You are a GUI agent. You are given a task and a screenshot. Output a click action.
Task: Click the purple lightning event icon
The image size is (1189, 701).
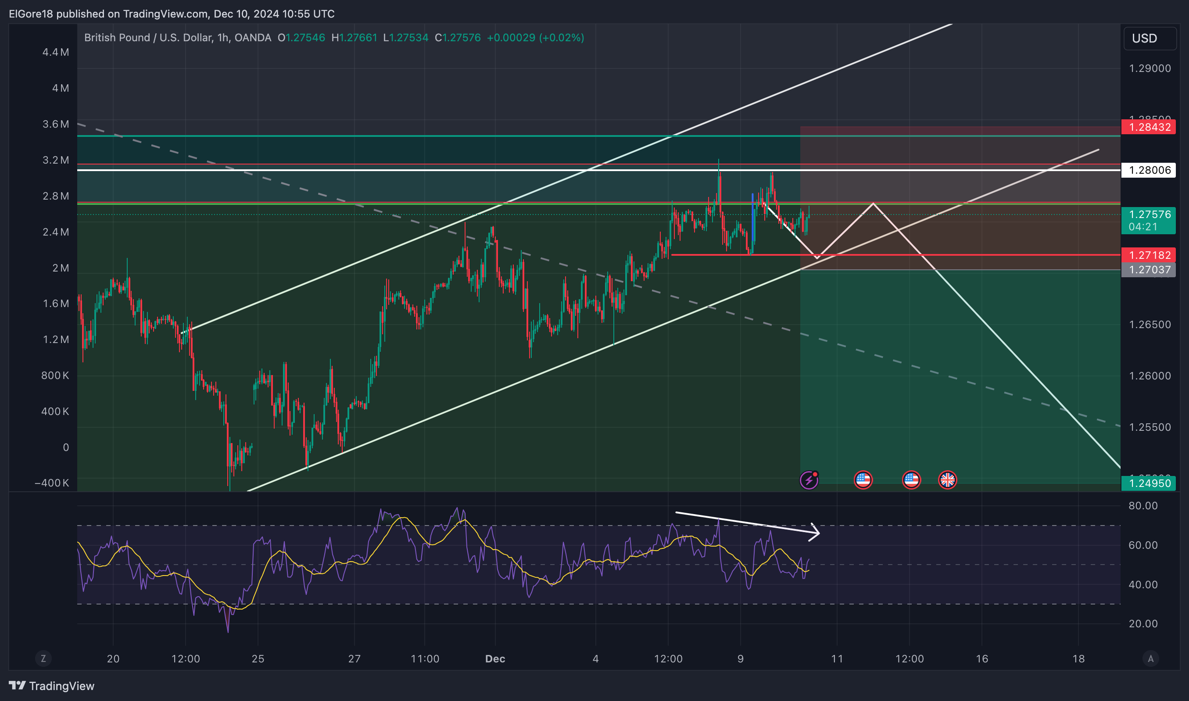click(x=809, y=480)
